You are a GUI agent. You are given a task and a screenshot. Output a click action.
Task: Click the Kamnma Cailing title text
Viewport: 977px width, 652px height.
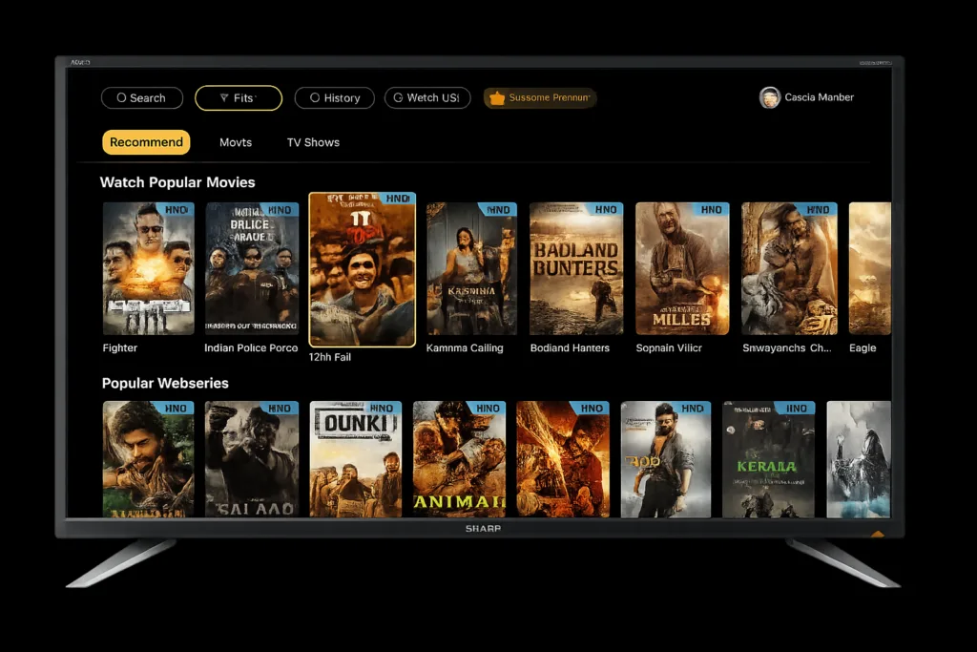465,347
